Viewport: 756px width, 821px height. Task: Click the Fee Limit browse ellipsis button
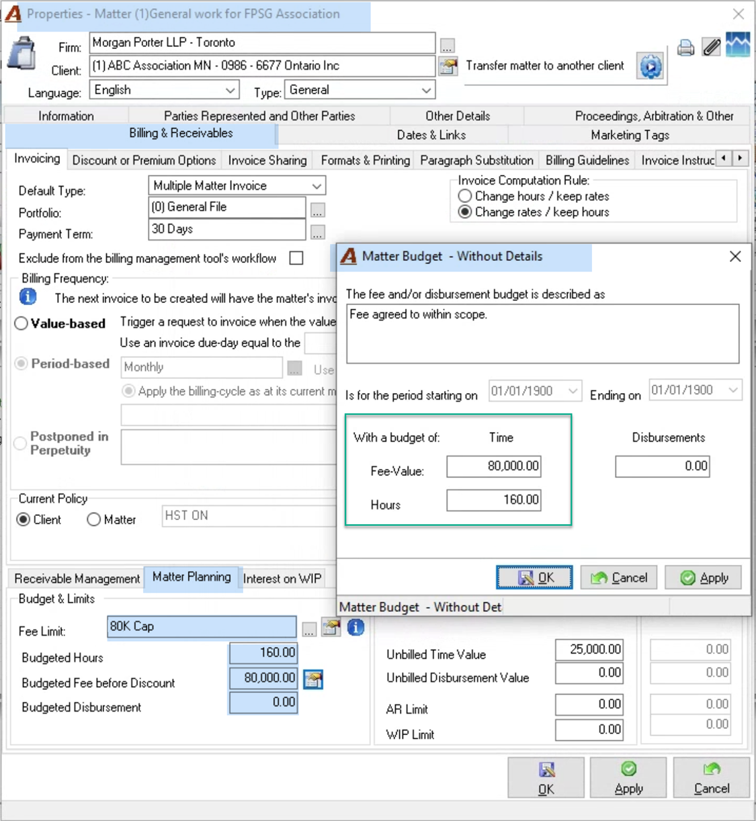(308, 629)
